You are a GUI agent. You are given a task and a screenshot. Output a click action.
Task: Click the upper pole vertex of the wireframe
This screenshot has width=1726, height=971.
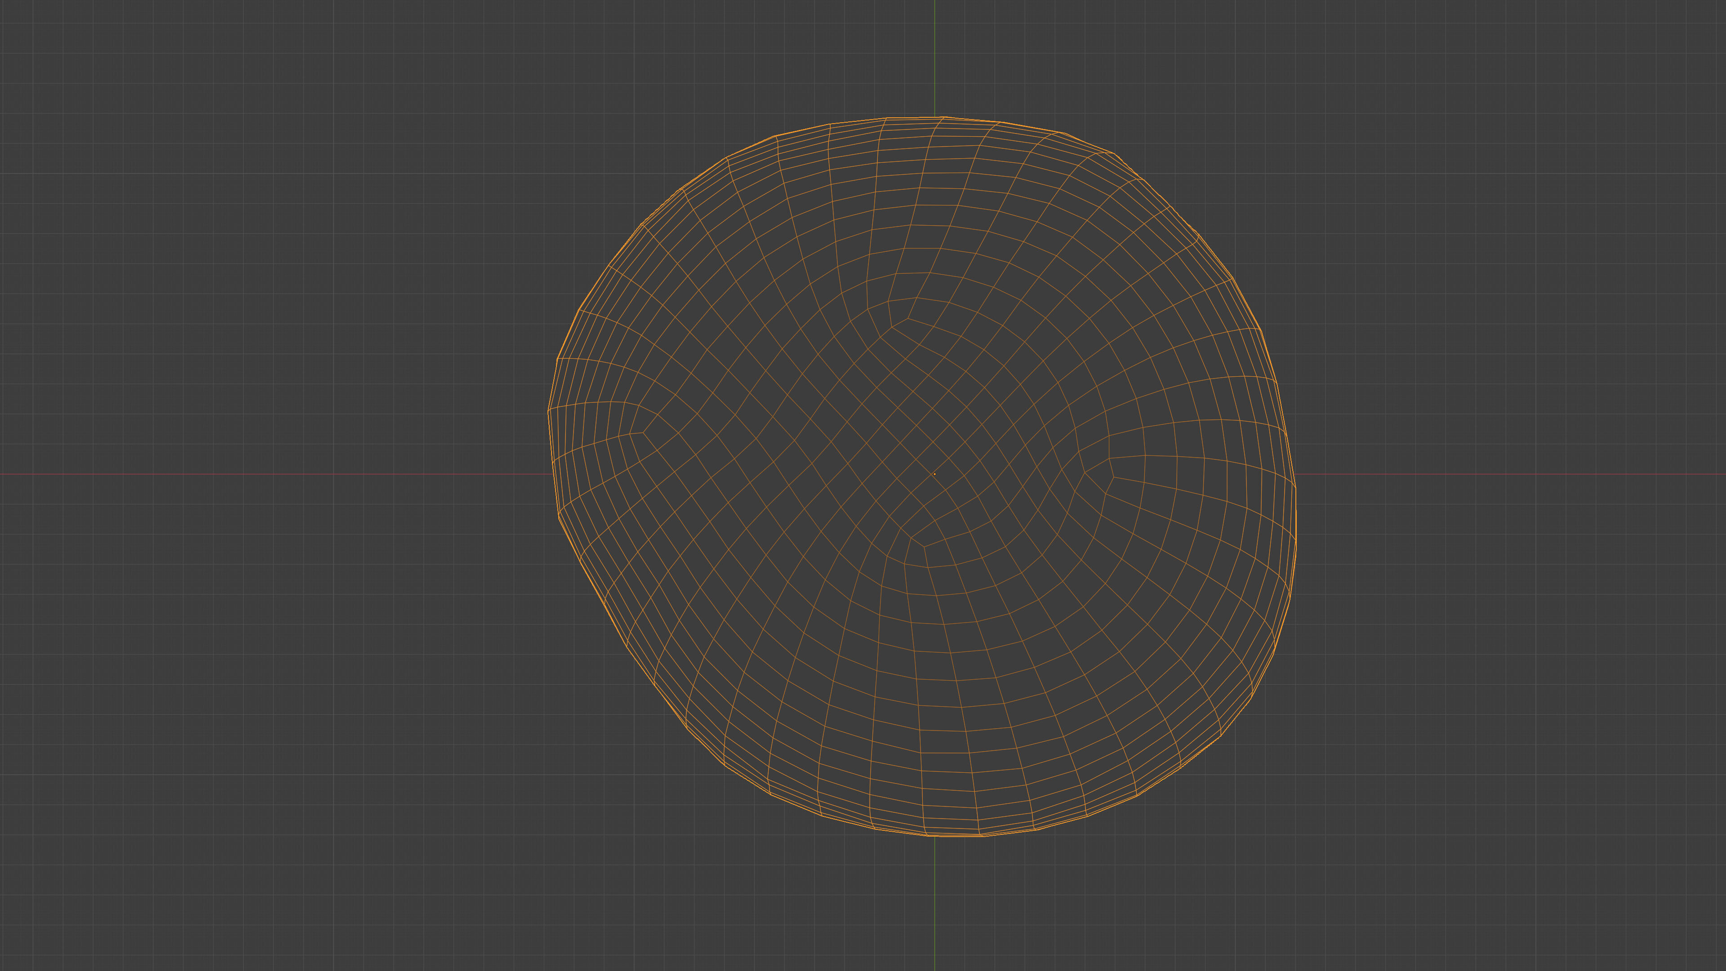(907, 318)
